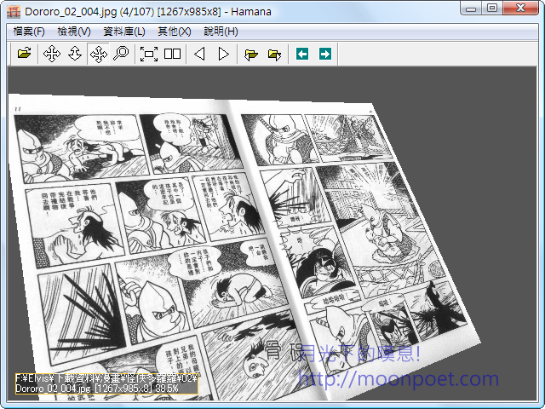The image size is (545, 409).
Task: Click the next folder icon
Action: click(274, 54)
